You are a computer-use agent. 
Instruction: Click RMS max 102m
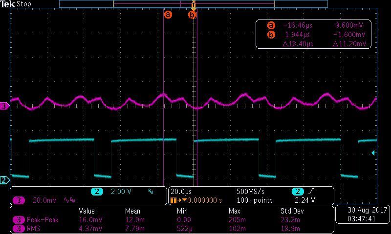(237, 229)
